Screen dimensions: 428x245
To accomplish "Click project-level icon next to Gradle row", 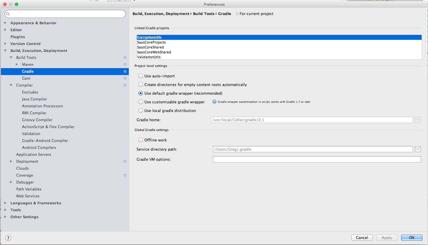I will pos(125,72).
